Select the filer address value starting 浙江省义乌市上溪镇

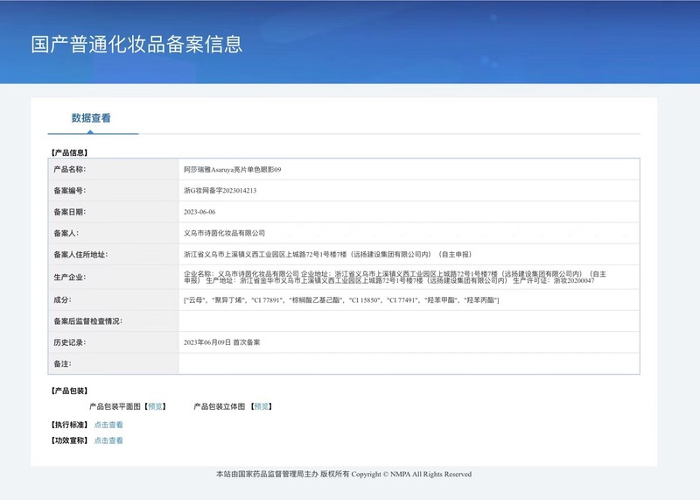(x=327, y=254)
